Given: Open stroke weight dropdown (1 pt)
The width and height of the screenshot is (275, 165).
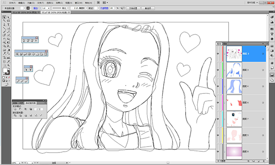Looking at the screenshot, I should (49, 8).
